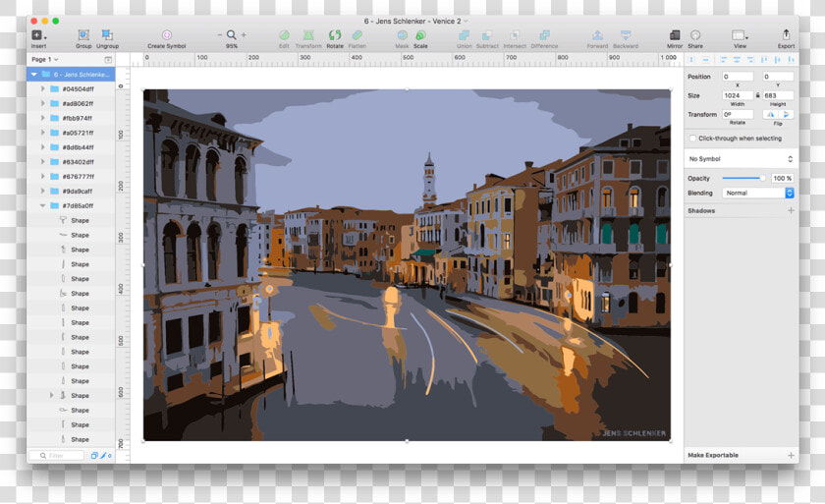Click the Mask toolbar icon
Viewport: 825px width, 504px height.
tap(402, 34)
